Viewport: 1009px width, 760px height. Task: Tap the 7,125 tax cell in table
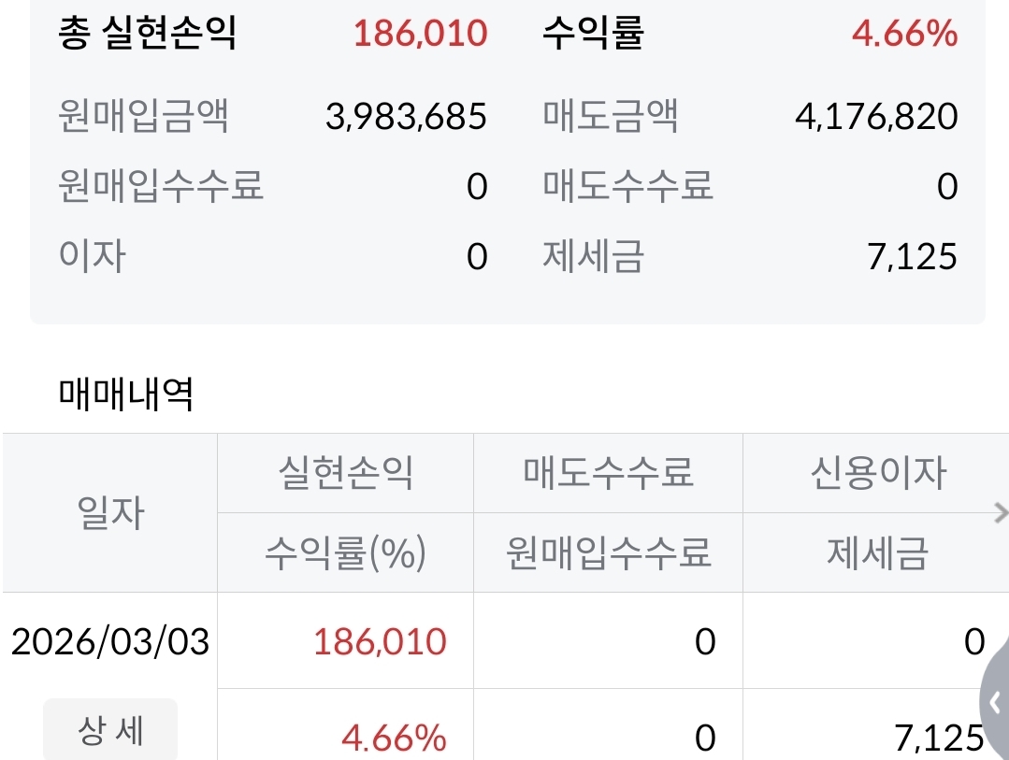coord(939,738)
